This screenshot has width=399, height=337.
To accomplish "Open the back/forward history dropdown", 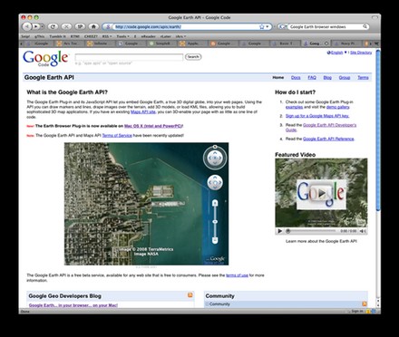I will [43, 26].
